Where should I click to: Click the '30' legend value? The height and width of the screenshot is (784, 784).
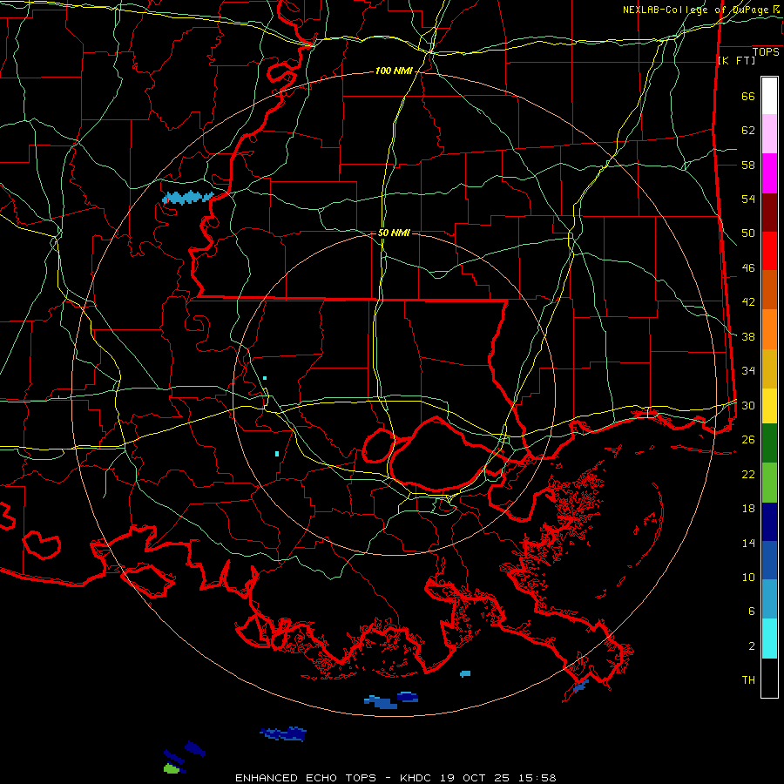(748, 405)
